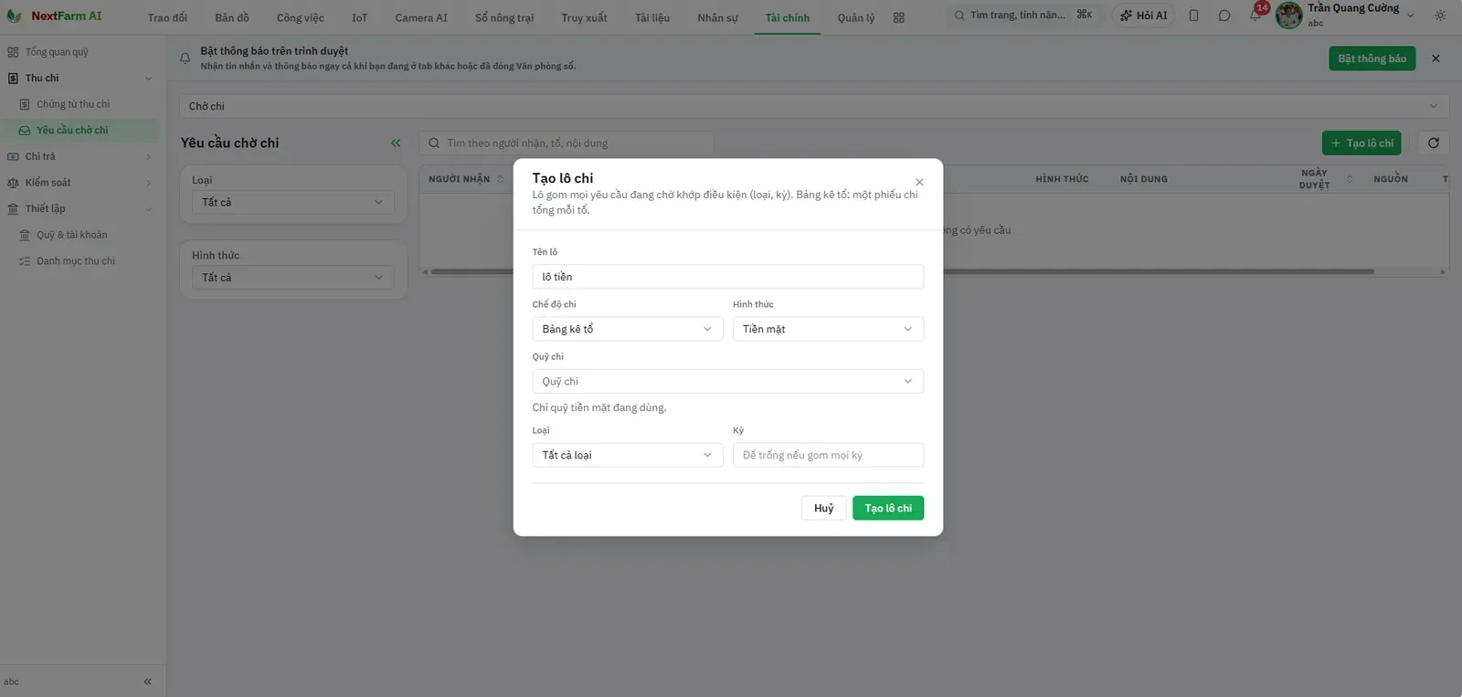The width and height of the screenshot is (1462, 697).
Task: Open Tổng quan quỹ in the sidebar
Action: [x=57, y=52]
